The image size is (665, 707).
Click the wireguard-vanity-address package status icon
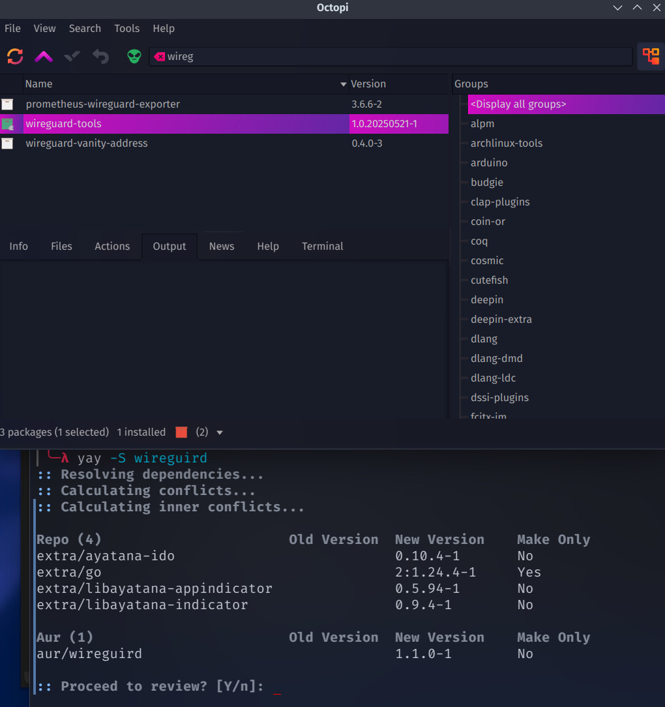point(7,143)
